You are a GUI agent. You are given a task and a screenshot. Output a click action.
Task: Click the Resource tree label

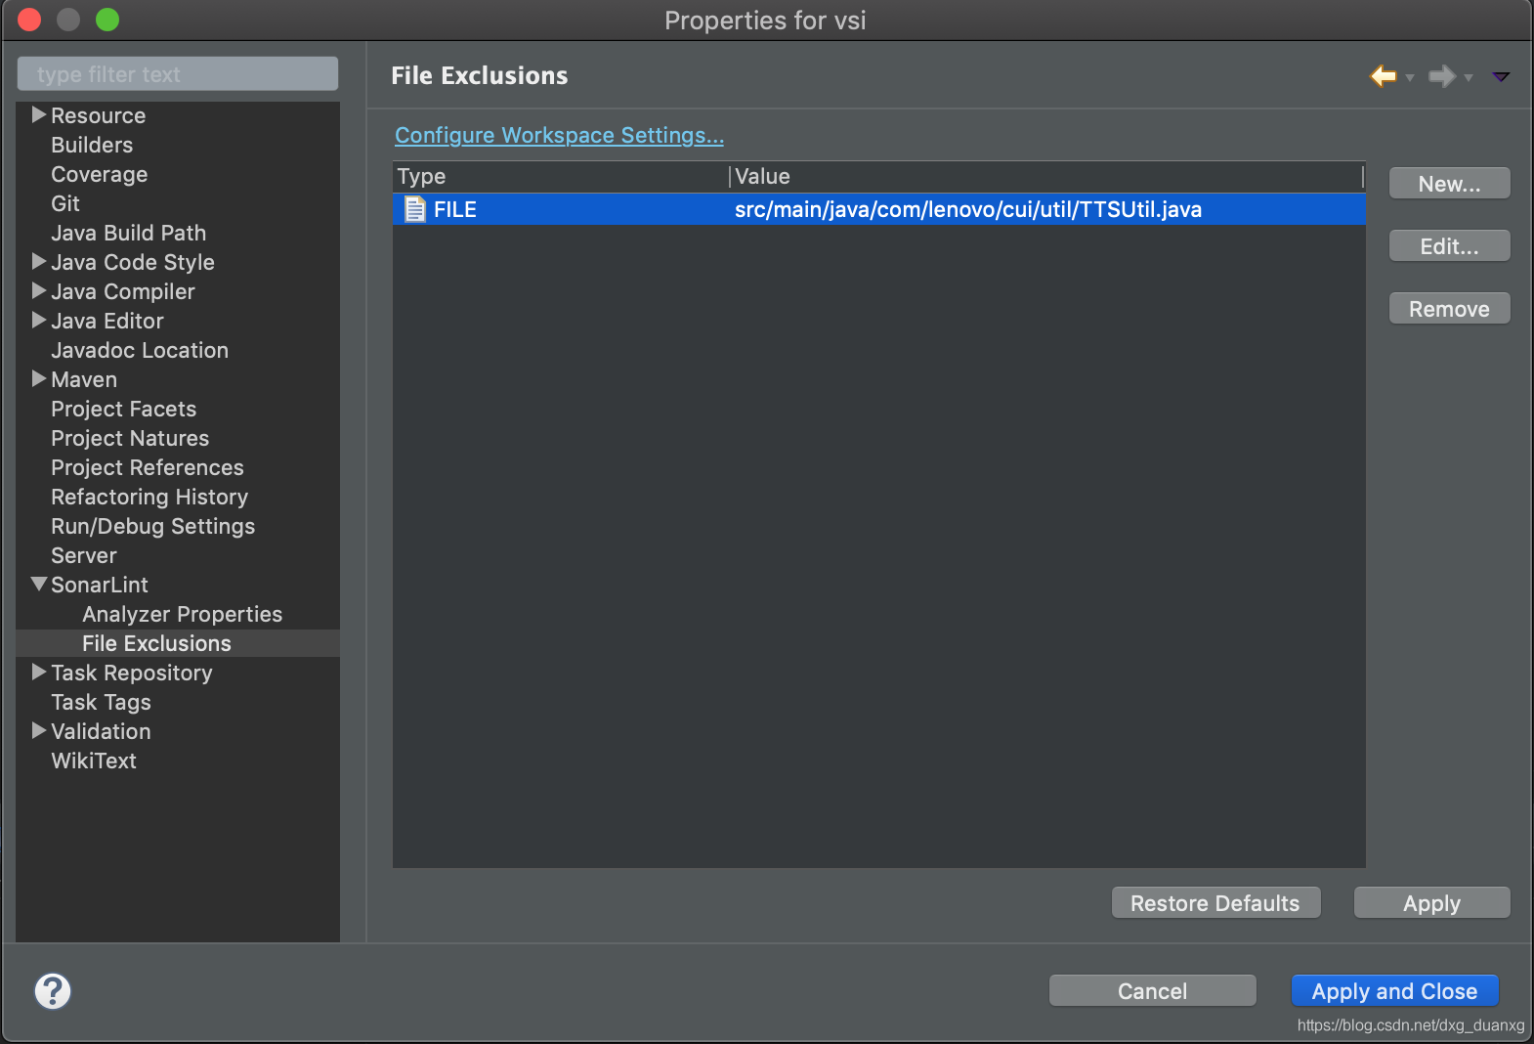coord(99,115)
